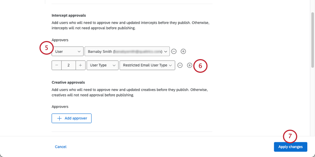Click the Intercept approvals heading
This screenshot has width=315, height=157.
(69, 16)
